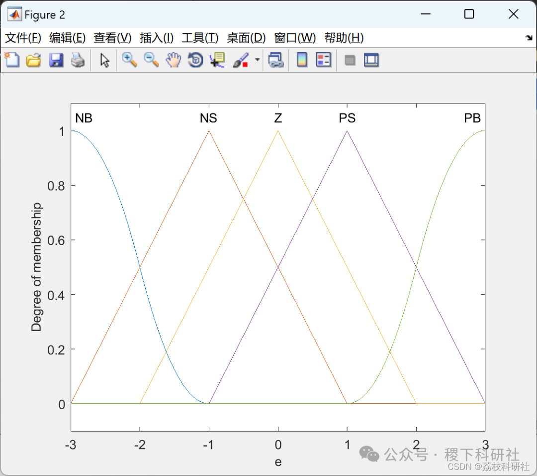
Task: Click the Show Plot Tools icon
Action: 371,60
